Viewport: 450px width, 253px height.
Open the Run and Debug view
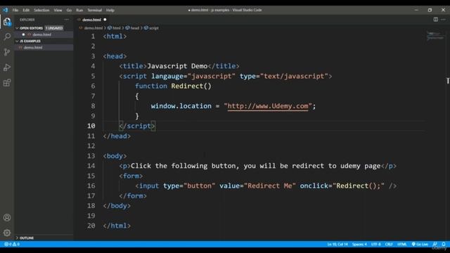point(7,67)
